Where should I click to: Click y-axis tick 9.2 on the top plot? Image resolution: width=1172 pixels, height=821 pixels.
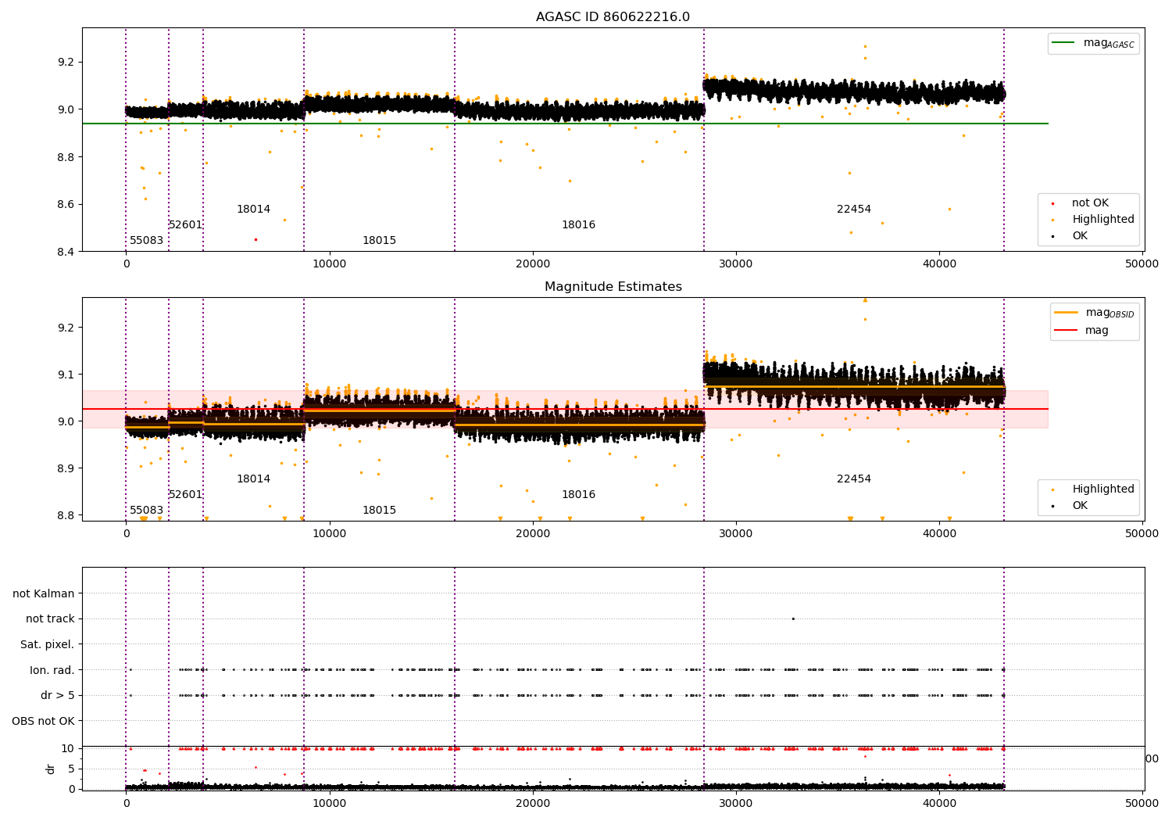point(65,62)
